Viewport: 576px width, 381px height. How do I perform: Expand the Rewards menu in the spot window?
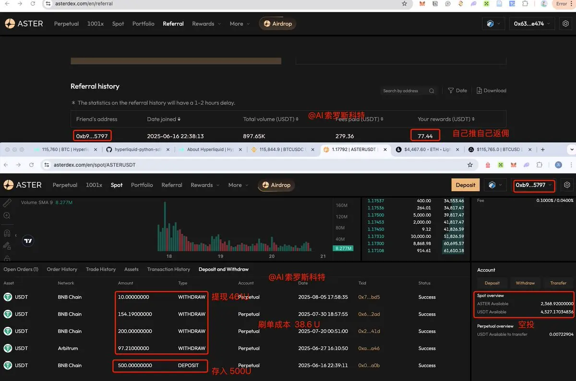pyautogui.click(x=205, y=185)
